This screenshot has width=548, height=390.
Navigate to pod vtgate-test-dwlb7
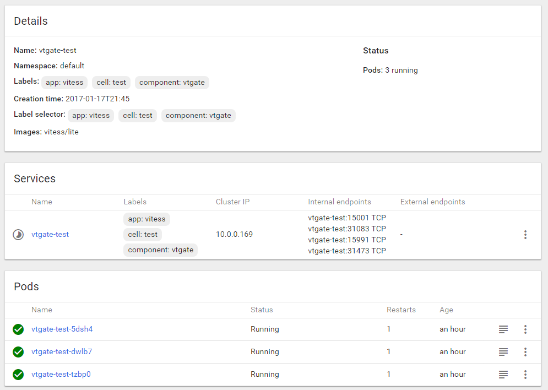61,352
